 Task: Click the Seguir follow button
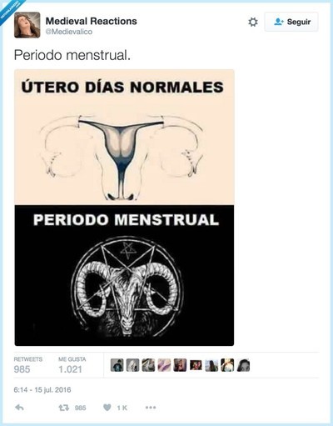(x=291, y=22)
